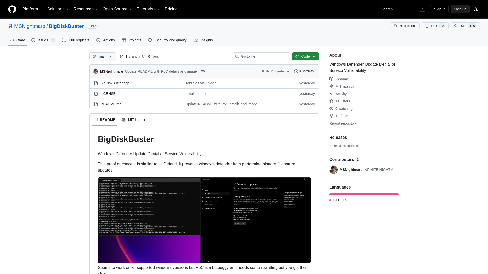Open the appearance settings icon in header

tap(476, 9)
